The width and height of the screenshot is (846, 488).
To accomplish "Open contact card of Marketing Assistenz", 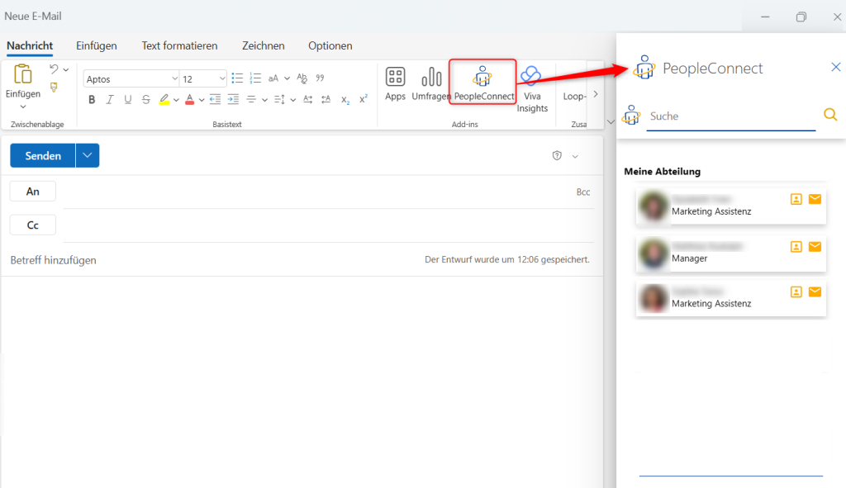I will (796, 199).
